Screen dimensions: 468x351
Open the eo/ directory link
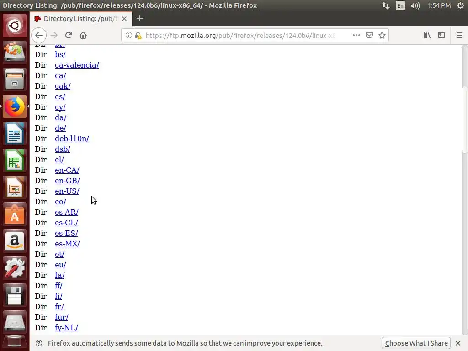(x=60, y=202)
